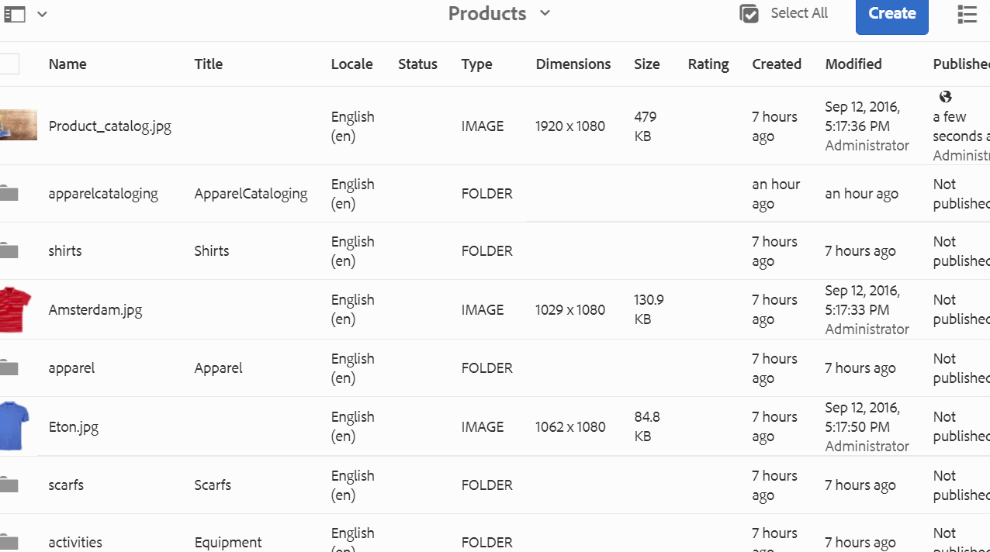Expand the rail panel dropdown chevron
990x552 pixels.
point(42,14)
